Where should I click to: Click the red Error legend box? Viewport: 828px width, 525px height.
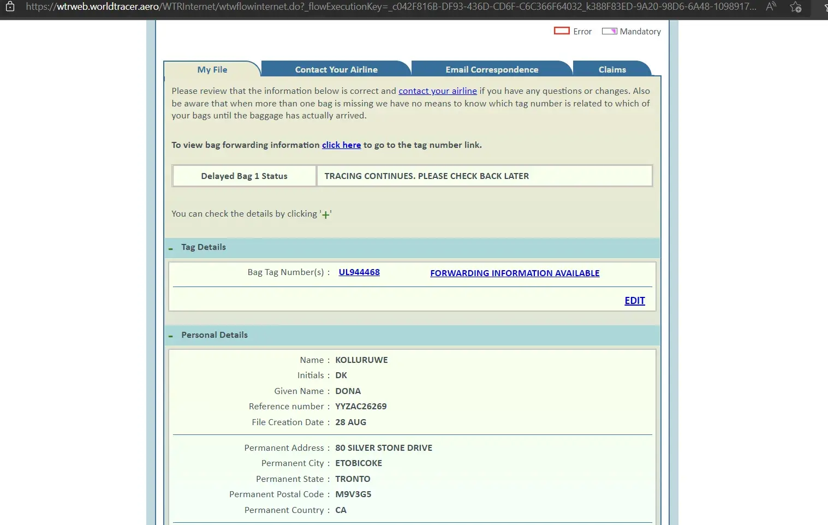562,31
